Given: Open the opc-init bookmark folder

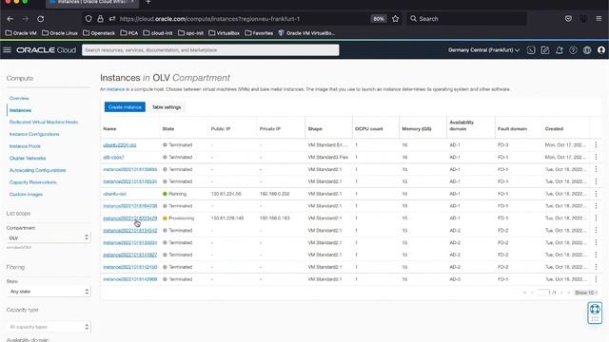Looking at the screenshot, I should (190, 33).
